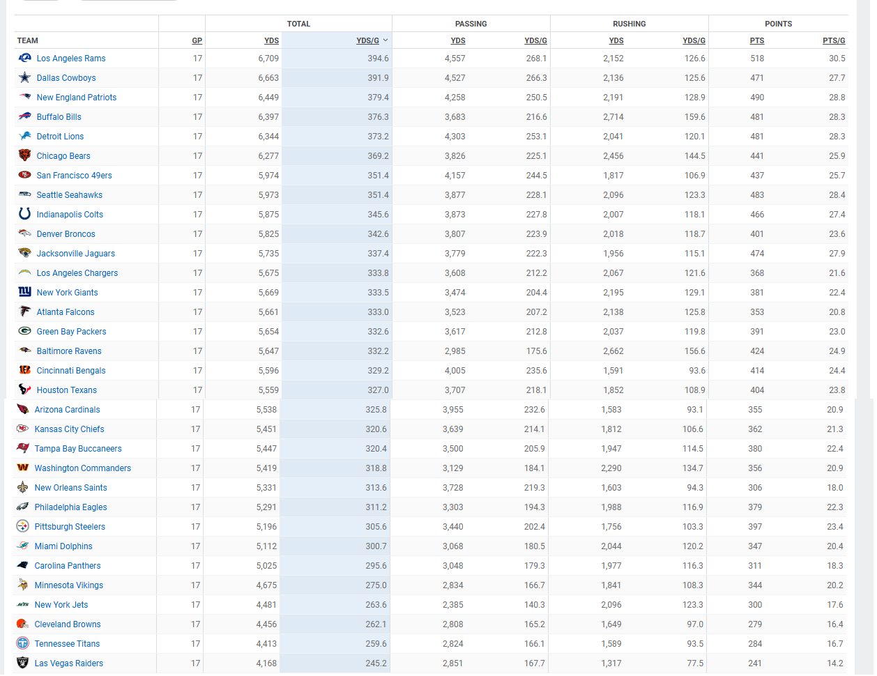Open Los Angeles Rams team link
Screen dimensions: 877x676
[71, 59]
